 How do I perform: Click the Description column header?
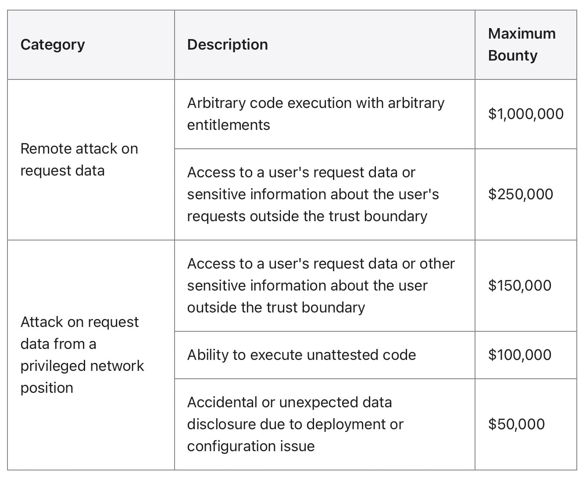pos(227,45)
